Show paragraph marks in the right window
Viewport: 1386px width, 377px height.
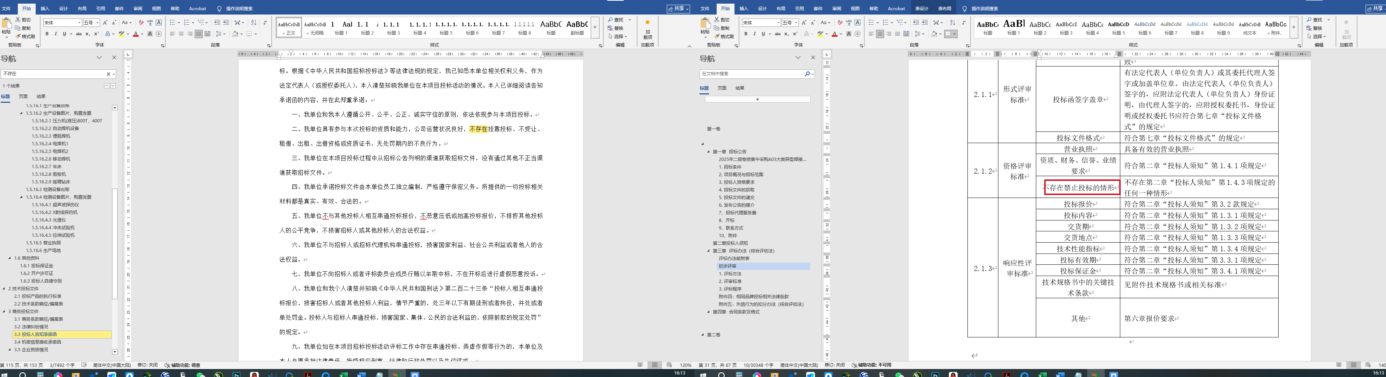pyautogui.click(x=964, y=23)
